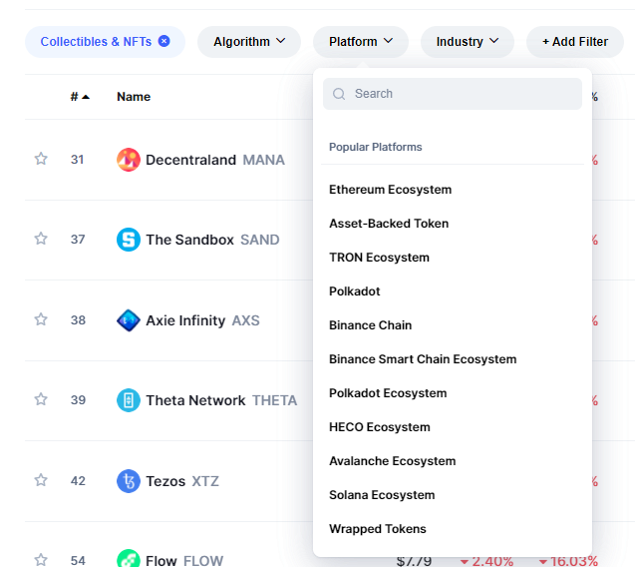Add The Sandbox to watchlist star
635x567 pixels.
coord(41,239)
